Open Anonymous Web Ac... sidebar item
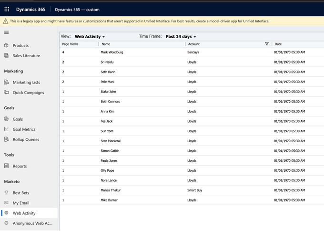324x231 pixels. point(32,223)
